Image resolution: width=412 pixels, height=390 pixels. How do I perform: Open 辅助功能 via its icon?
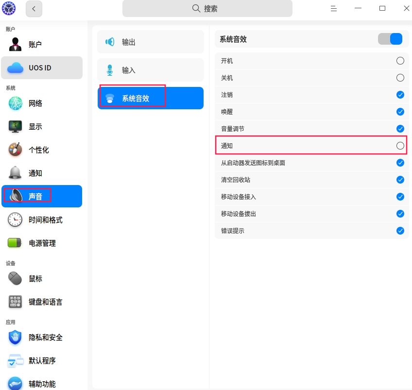15,384
